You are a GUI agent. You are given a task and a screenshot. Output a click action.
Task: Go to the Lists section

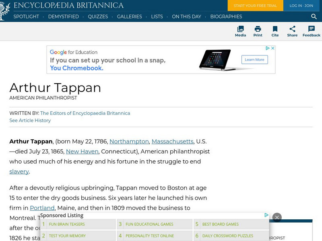(157, 16)
